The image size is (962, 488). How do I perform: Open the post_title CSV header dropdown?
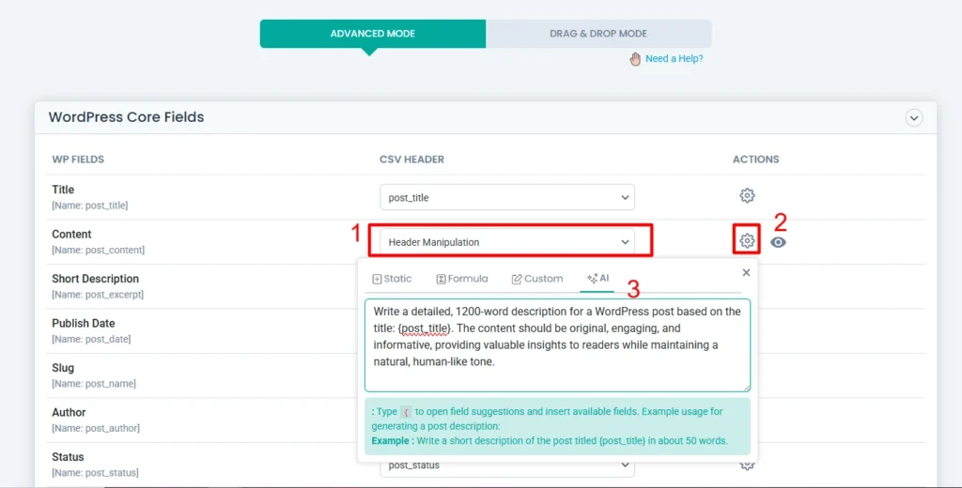[x=507, y=197]
